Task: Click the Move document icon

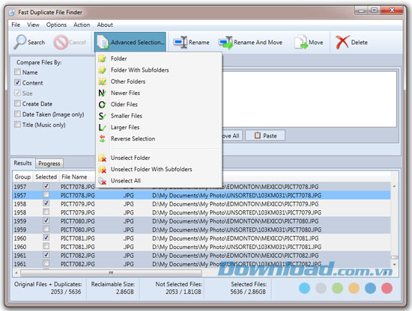Action: [x=300, y=42]
